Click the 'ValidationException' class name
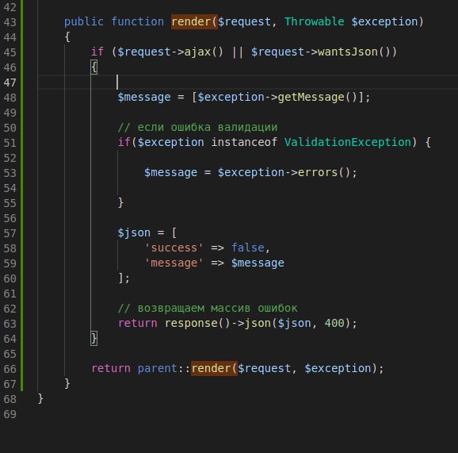Image resolution: width=458 pixels, height=453 pixels. coord(348,142)
